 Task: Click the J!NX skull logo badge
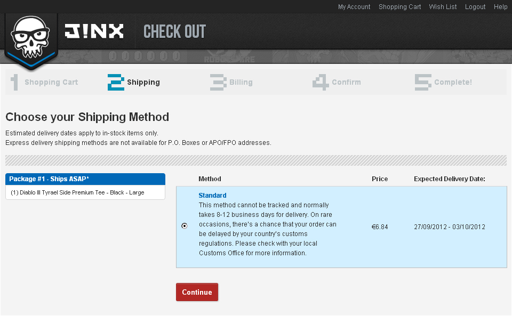(30, 40)
